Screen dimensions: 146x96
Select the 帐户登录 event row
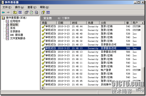[x=91, y=70]
